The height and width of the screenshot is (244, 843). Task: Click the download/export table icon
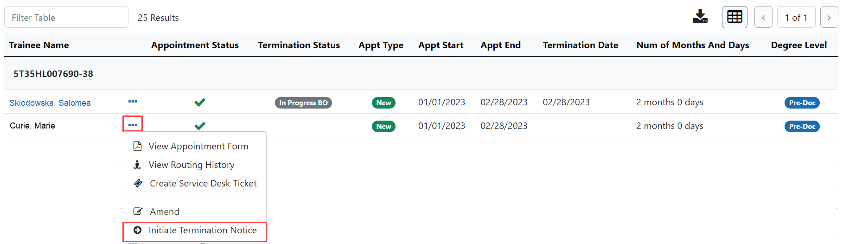(700, 17)
